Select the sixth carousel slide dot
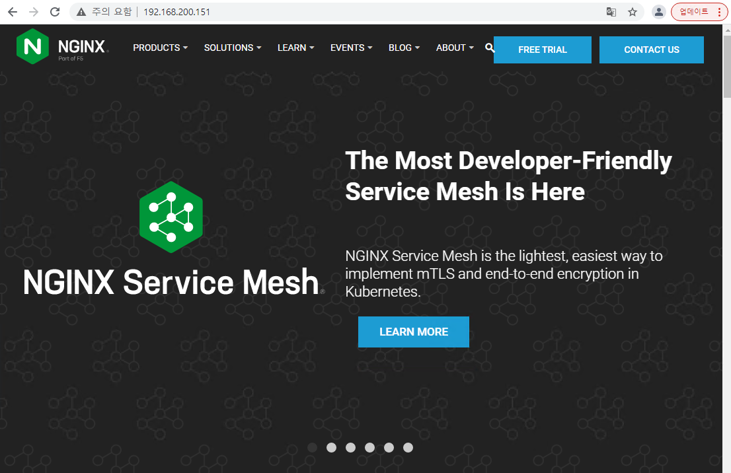The height and width of the screenshot is (473, 731). pyautogui.click(x=408, y=447)
